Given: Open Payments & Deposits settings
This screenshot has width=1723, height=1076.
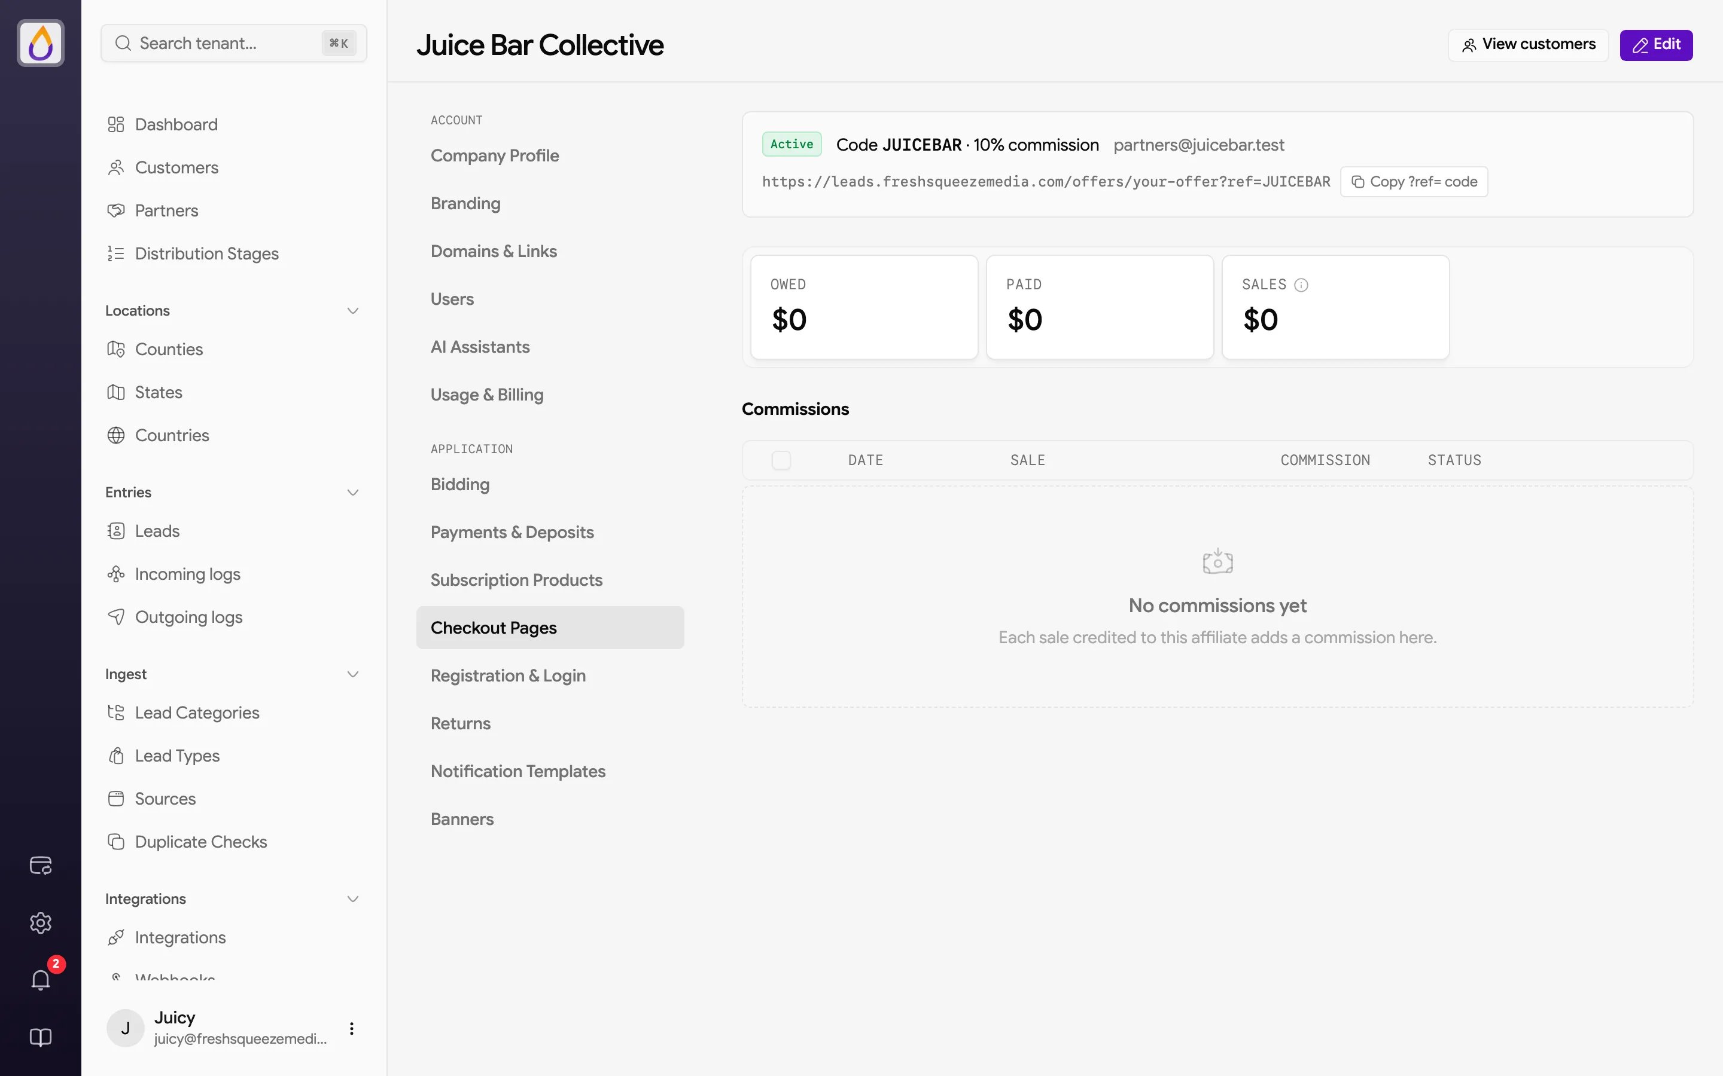Looking at the screenshot, I should pos(550,532).
